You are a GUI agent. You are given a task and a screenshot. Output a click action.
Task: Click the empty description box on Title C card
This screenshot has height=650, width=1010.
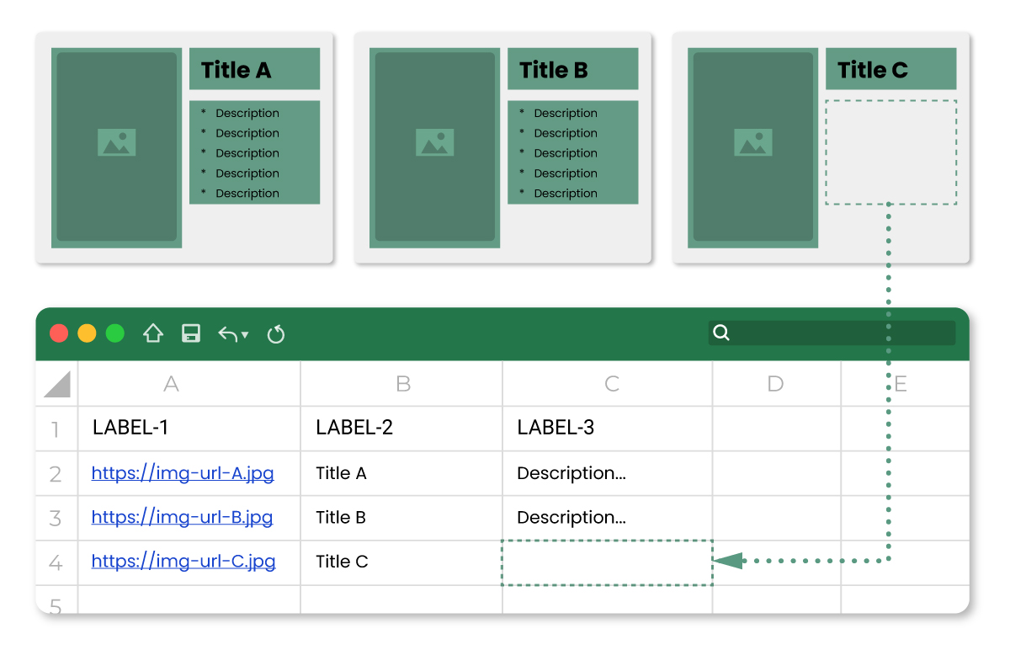890,152
